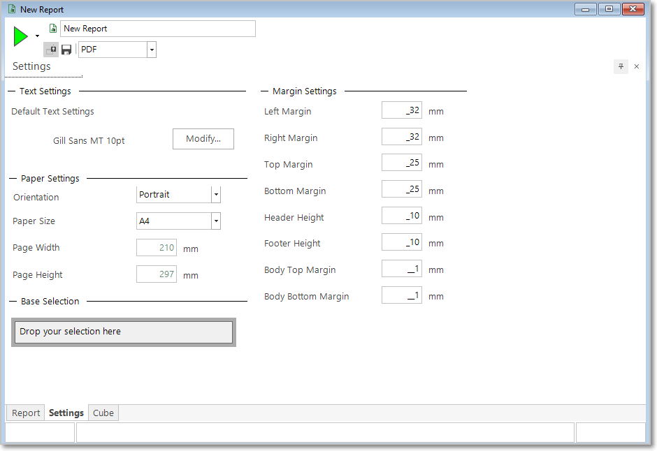Maximize the New Report window
Screen dimensions: 657x451
[x=609, y=9]
